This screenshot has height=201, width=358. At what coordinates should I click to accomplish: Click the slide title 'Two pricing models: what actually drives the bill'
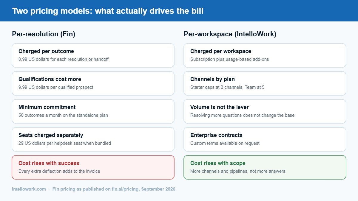point(108,11)
